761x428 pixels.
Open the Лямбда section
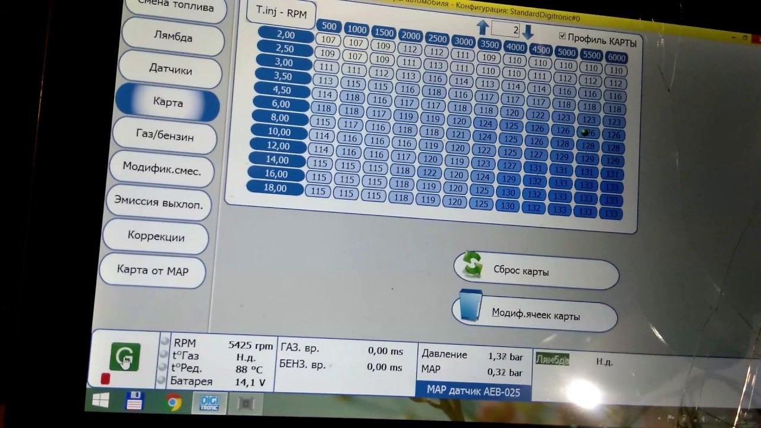[173, 37]
